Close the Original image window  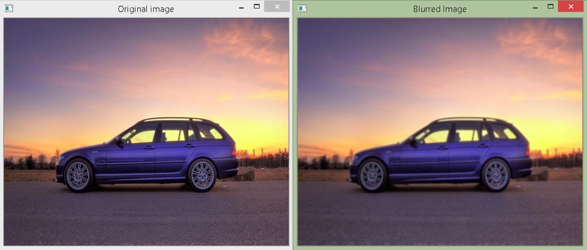pos(277,6)
